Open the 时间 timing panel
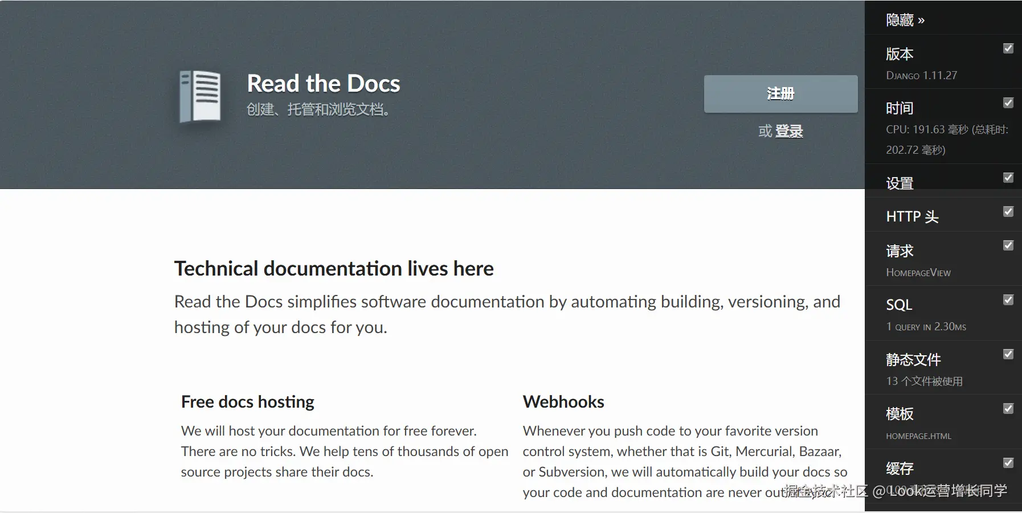 (900, 108)
